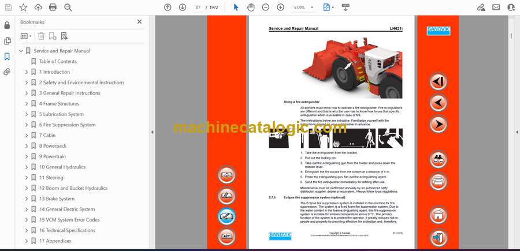Go to 13 Brake System bookmark
The width and height of the screenshot is (520, 251).
click(57, 198)
